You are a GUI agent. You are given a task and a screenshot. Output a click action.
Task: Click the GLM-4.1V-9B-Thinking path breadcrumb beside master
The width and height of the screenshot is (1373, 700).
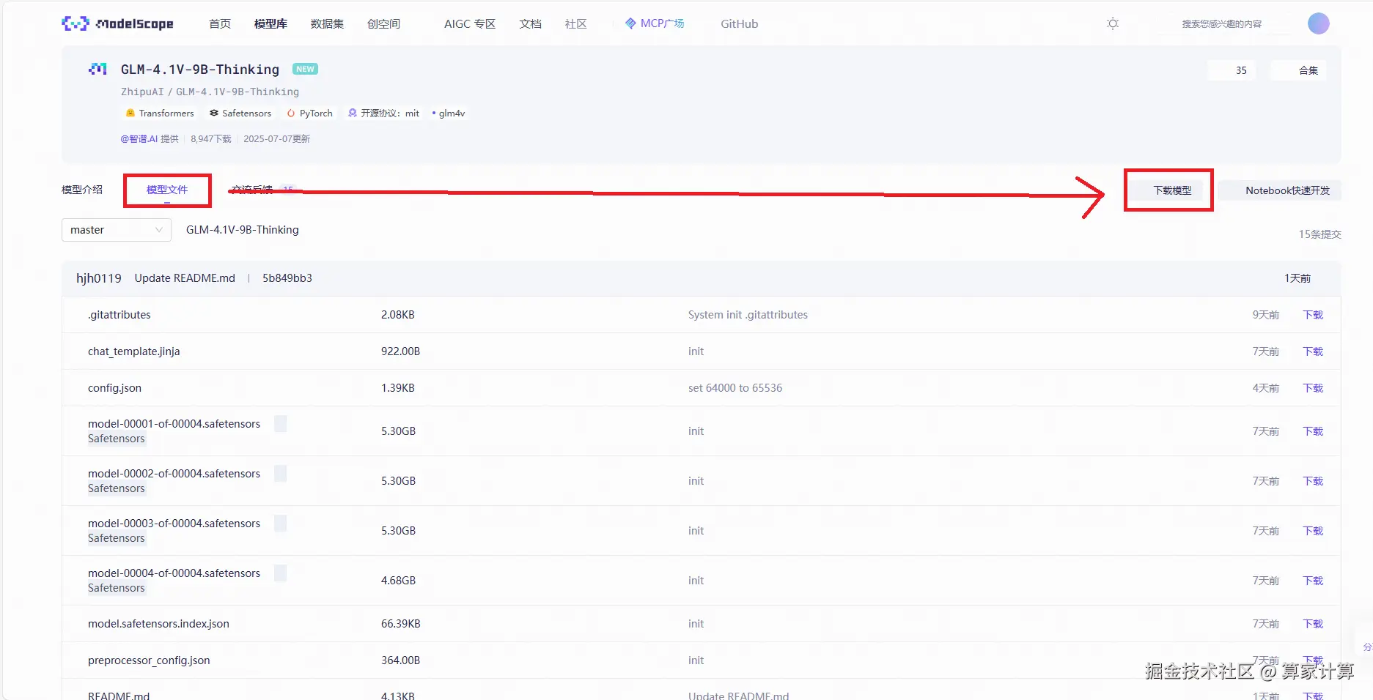click(242, 230)
